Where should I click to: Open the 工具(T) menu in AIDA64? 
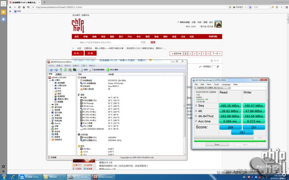pos(84,66)
